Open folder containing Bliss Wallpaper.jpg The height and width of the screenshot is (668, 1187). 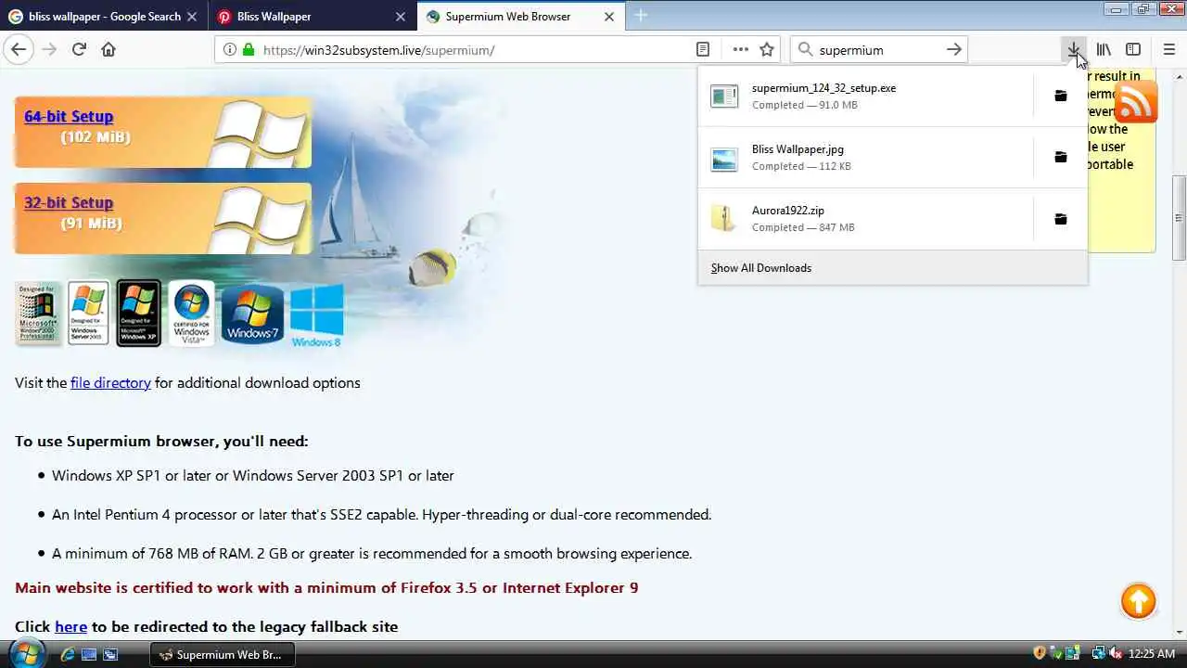point(1061,157)
